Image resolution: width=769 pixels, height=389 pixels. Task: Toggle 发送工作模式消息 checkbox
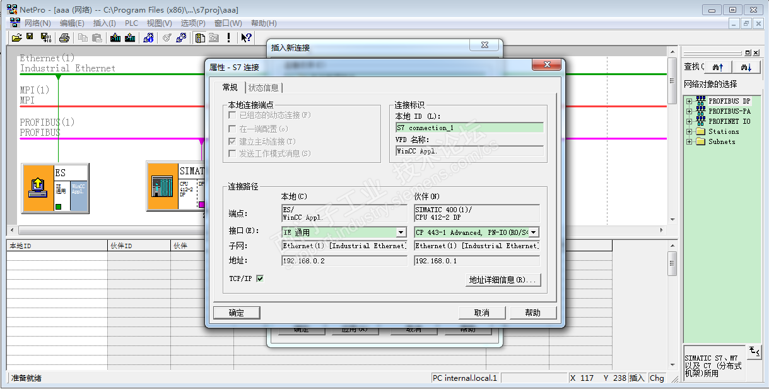point(233,153)
